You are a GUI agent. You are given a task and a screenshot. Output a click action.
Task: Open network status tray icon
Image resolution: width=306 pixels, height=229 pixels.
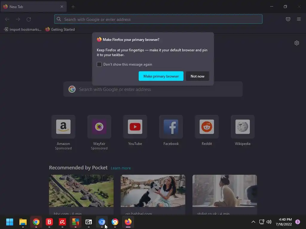click(261, 222)
